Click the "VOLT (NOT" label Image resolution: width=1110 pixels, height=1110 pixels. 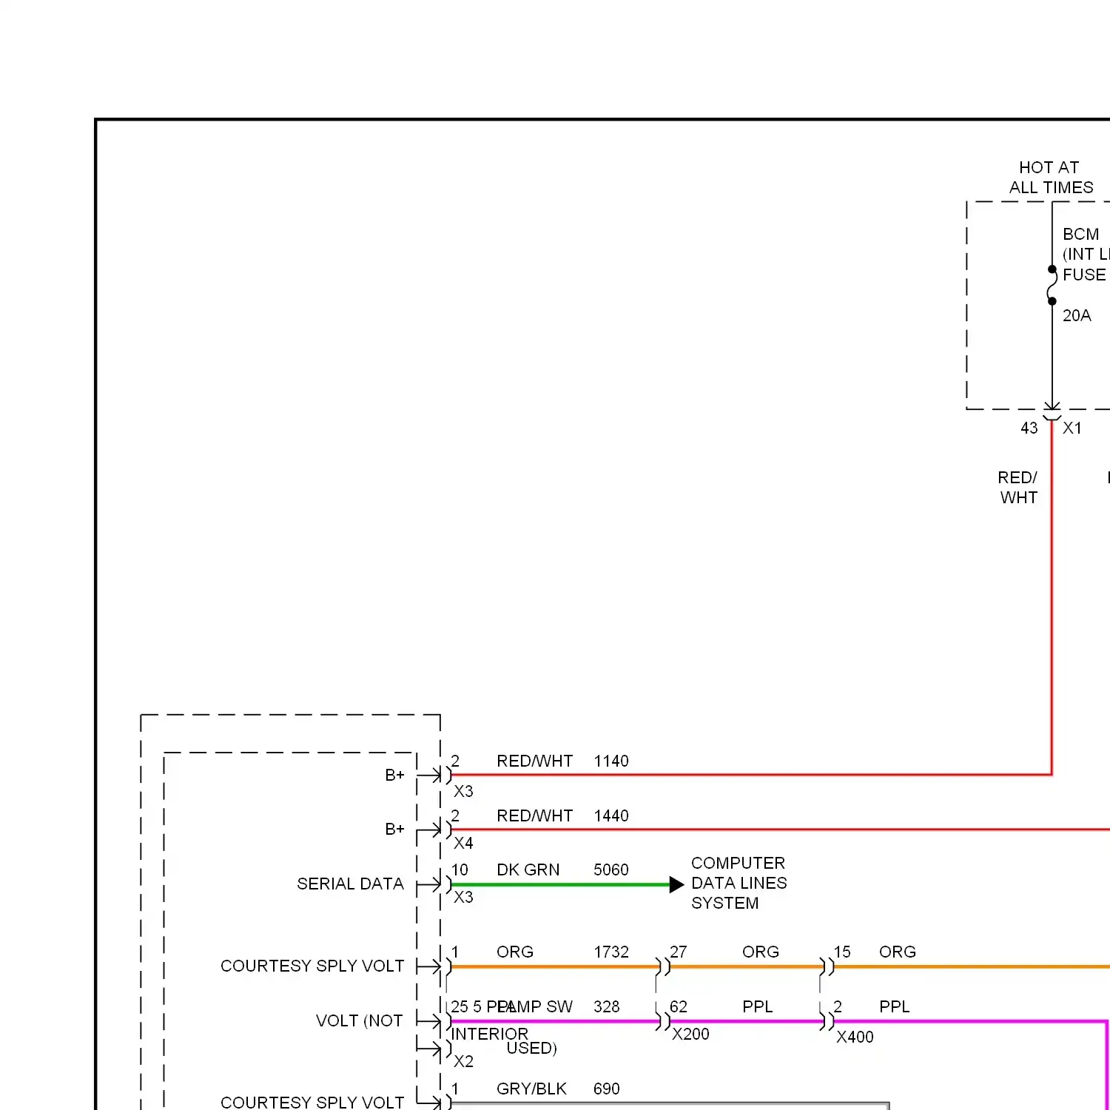(x=360, y=1020)
